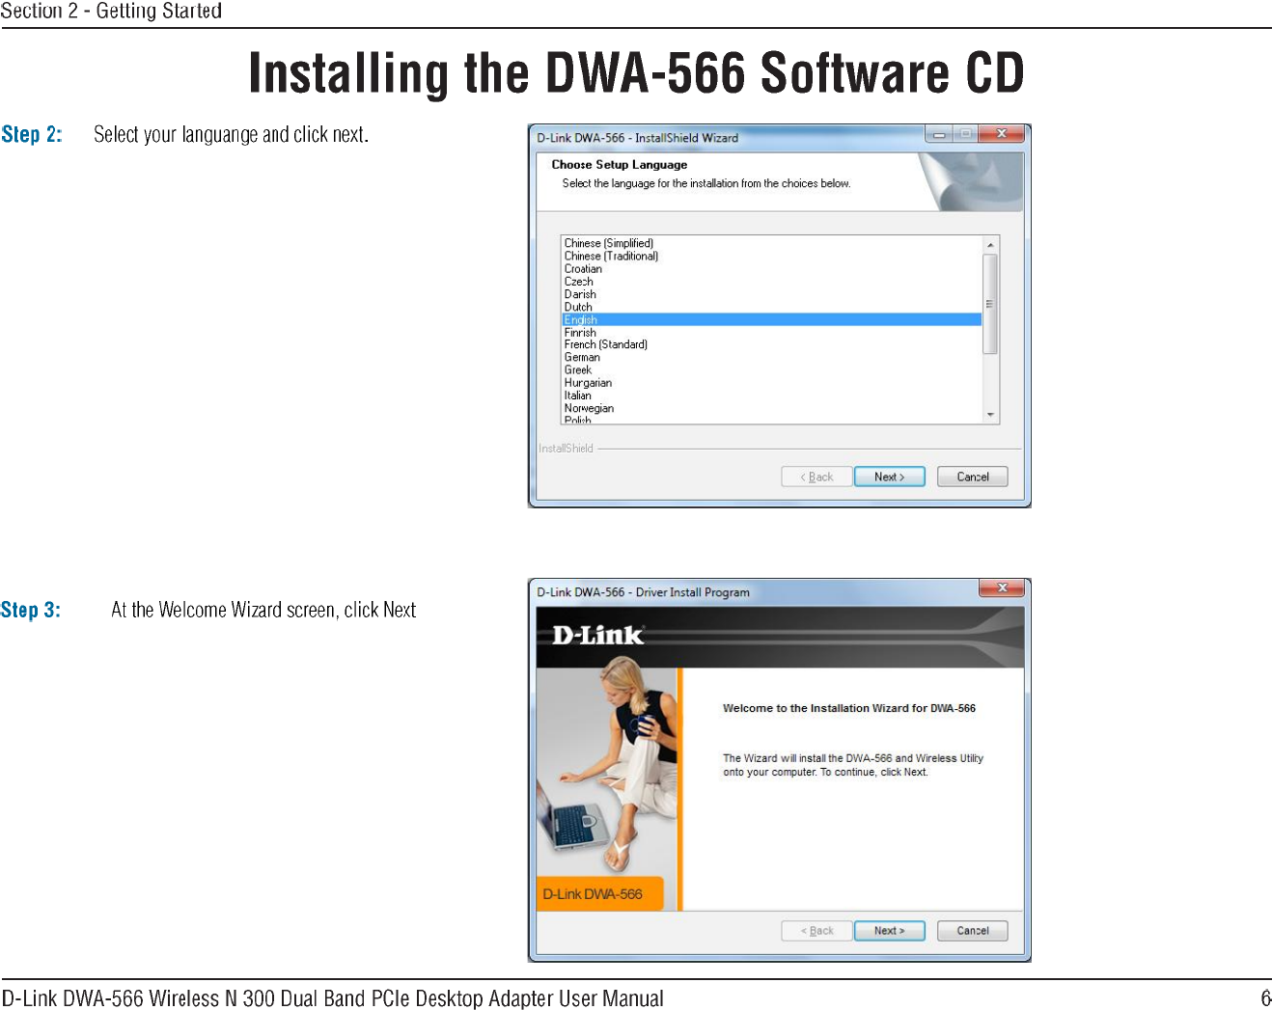Click the orange D-Link DWA-566 label
1272x1010 pixels.
tap(600, 894)
